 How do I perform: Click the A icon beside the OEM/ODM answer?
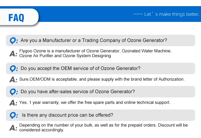pos(13,80)
